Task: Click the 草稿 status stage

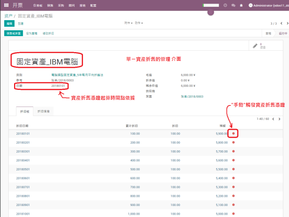Action: pos(268,34)
